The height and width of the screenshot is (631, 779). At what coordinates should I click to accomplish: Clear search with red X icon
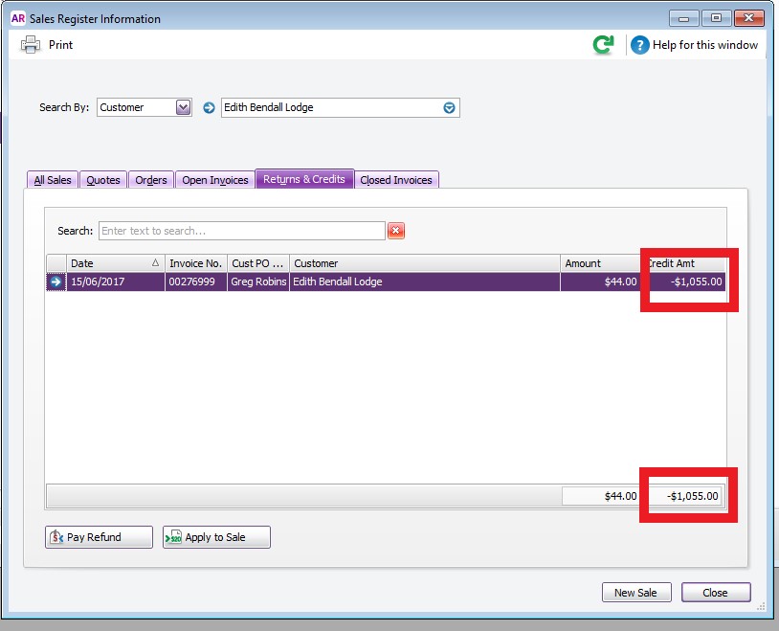tap(396, 231)
